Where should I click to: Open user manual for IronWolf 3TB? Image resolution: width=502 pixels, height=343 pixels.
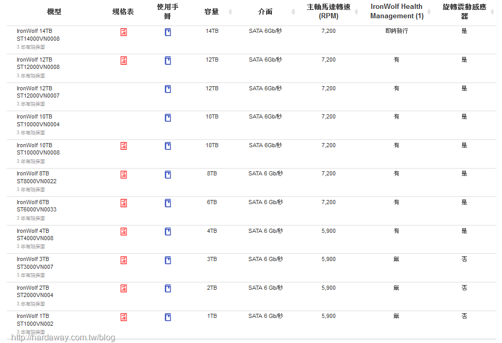[x=168, y=260]
